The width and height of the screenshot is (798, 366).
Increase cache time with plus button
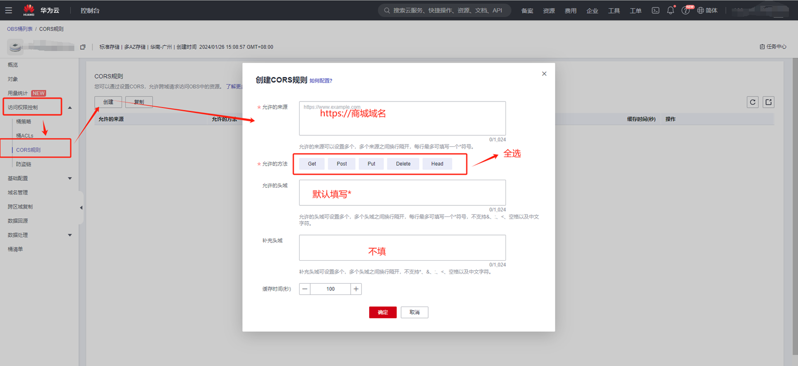pos(356,289)
